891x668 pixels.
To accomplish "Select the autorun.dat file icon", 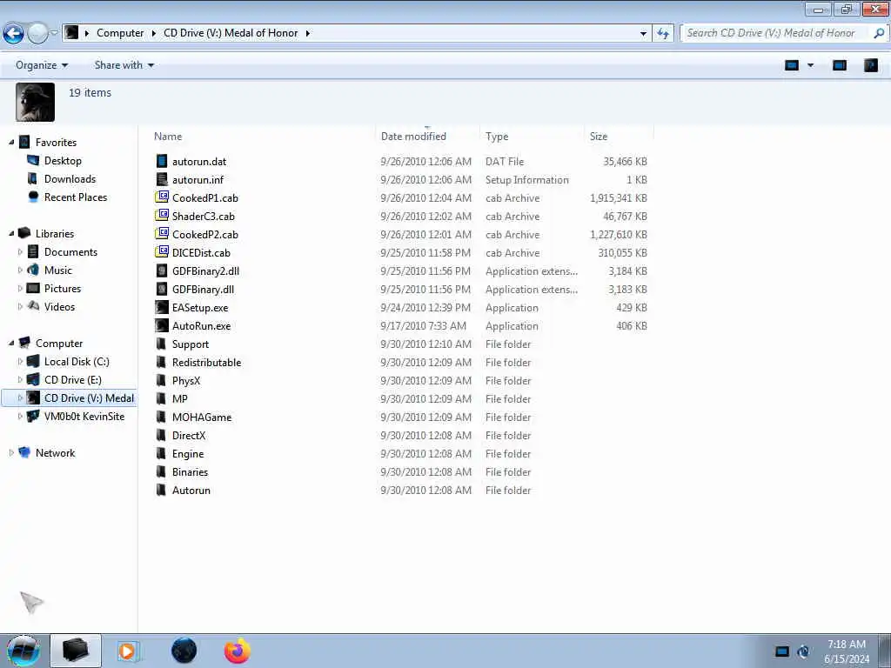I will tap(162, 161).
